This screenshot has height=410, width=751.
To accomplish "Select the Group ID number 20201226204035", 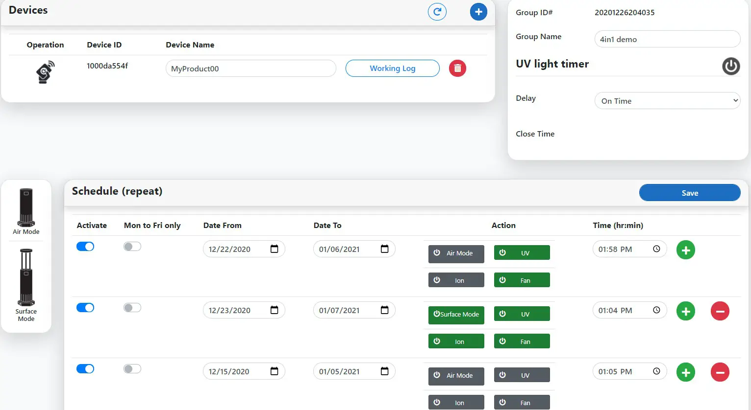I will [x=625, y=12].
